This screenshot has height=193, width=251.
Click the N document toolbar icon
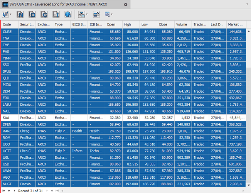20,14
